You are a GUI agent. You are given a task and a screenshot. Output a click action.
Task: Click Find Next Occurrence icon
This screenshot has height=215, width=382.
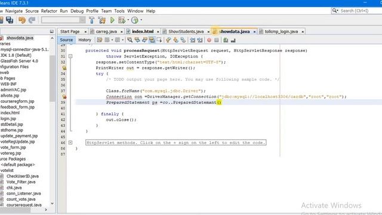coord(144,40)
